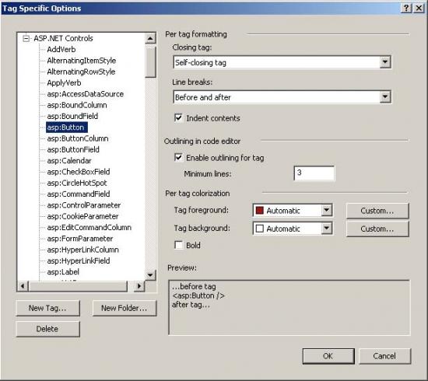Collapse the ASP.NET Controls tree node

(26, 38)
